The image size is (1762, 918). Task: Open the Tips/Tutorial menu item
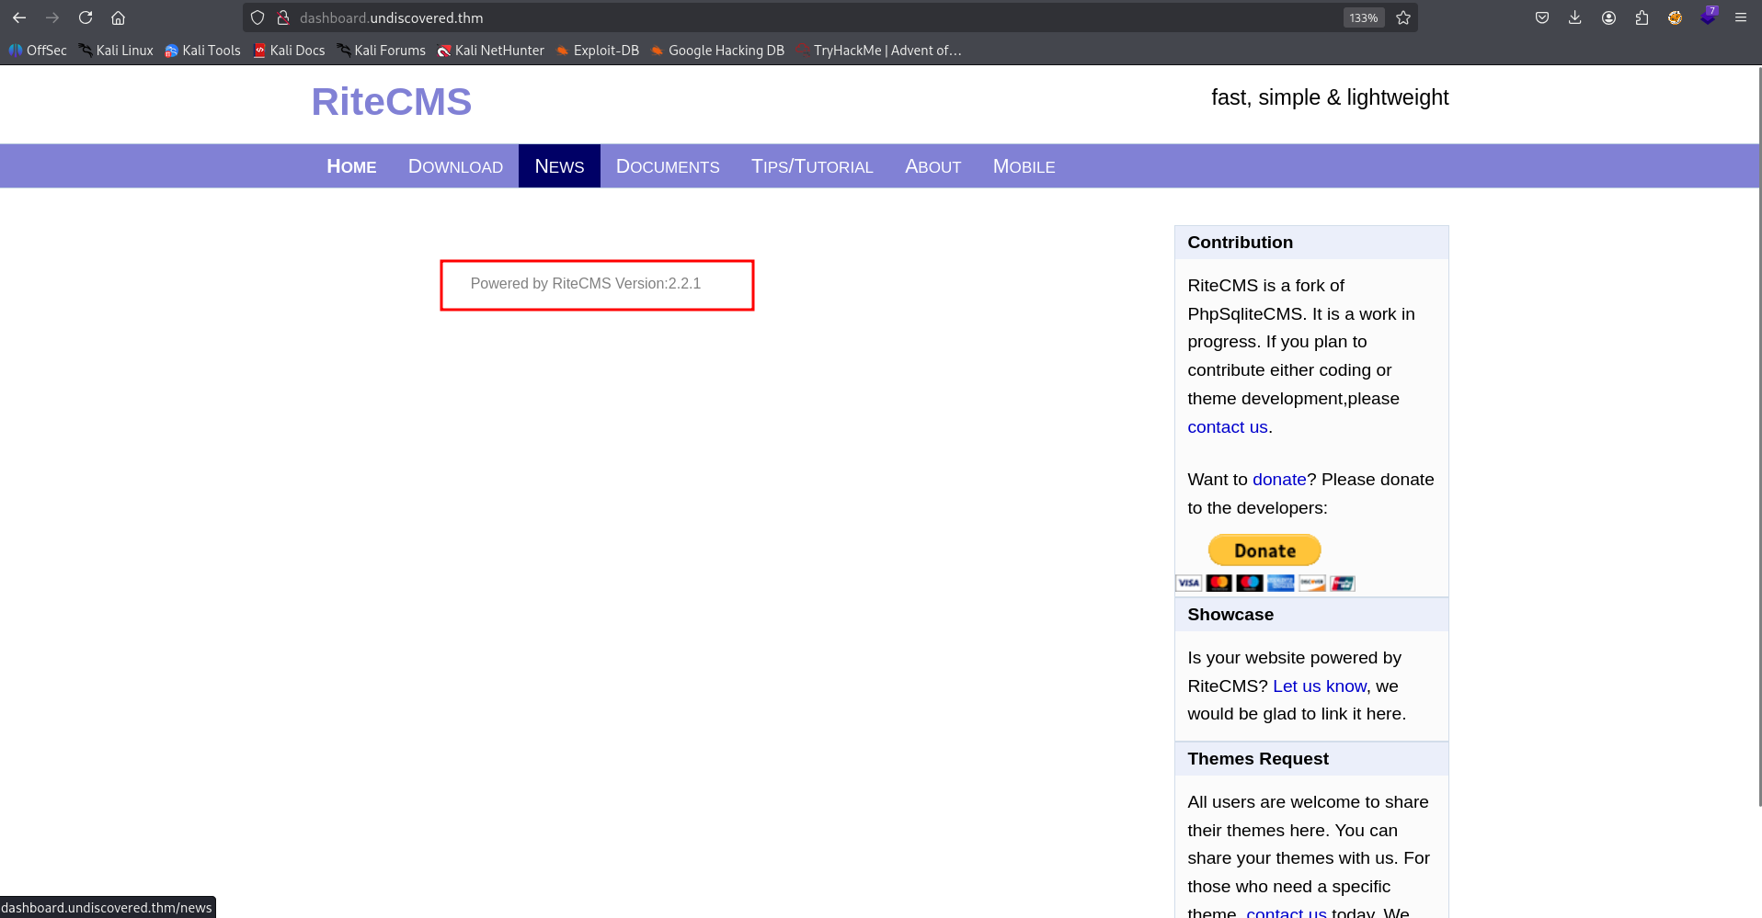812,166
